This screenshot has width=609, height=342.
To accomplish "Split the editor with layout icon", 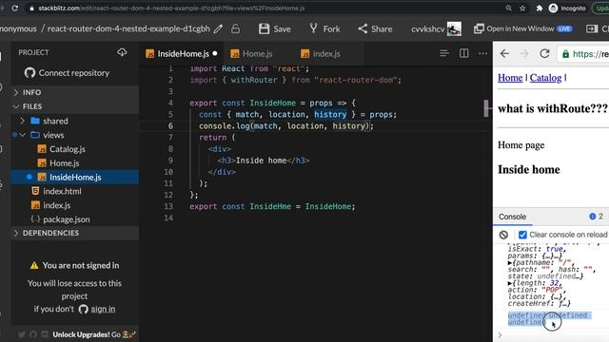I will [x=463, y=53].
